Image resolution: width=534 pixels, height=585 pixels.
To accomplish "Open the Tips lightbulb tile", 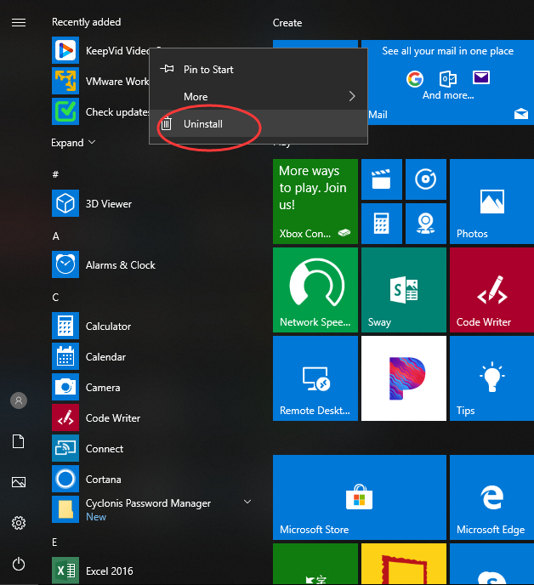I will click(x=491, y=378).
